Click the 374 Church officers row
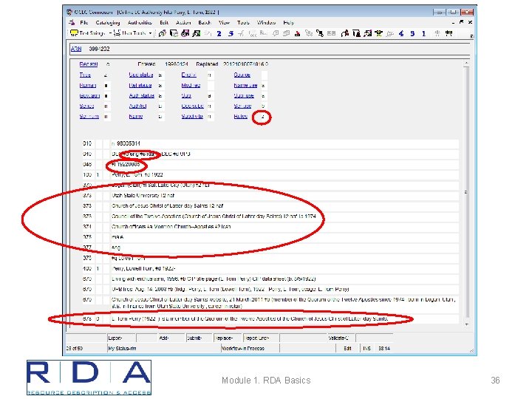This screenshot has height=399, width=532. 270,227
